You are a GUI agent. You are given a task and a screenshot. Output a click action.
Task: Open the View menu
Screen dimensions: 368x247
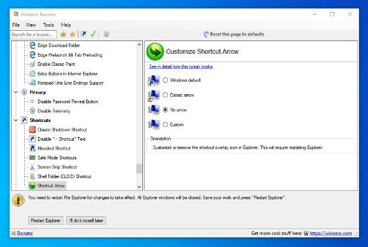coord(31,25)
